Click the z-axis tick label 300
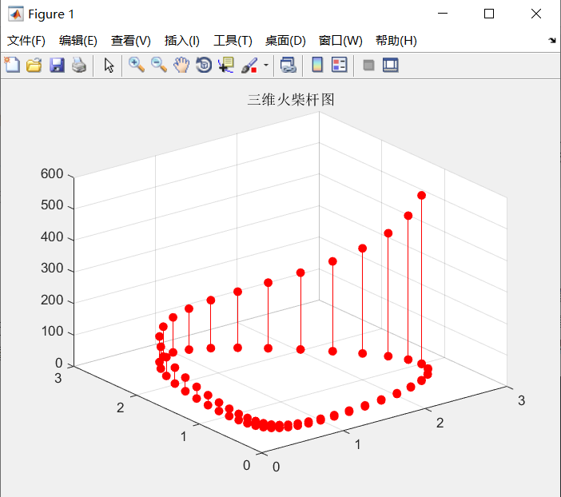The image size is (561, 497). [x=52, y=268]
